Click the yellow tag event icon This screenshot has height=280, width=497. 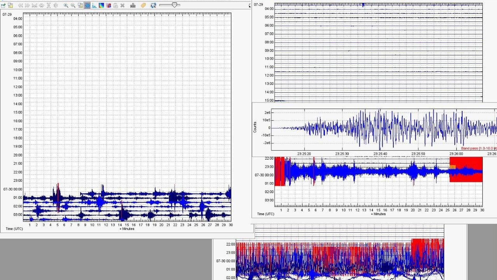click(143, 5)
